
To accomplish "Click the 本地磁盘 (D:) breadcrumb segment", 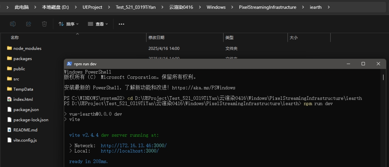I will coord(55,7).
